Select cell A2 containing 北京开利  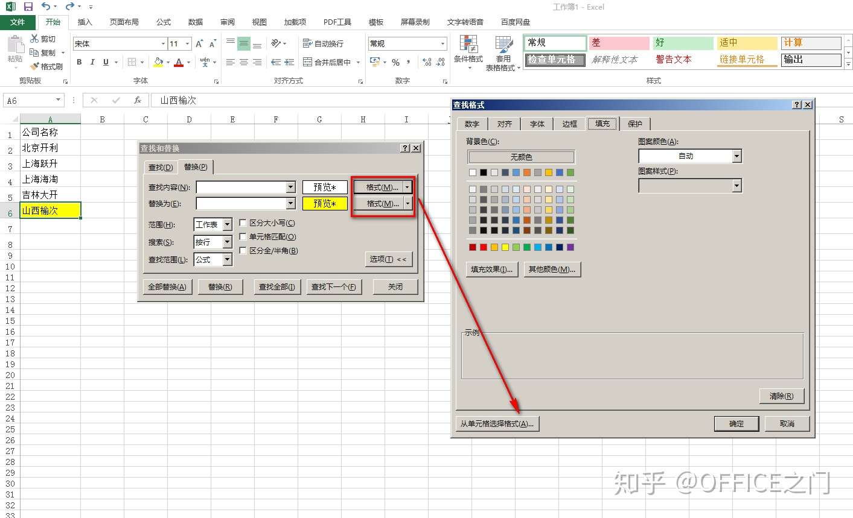[x=50, y=148]
